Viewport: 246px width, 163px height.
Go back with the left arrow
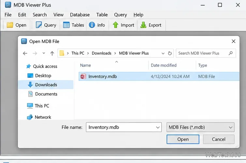[x=25, y=53]
